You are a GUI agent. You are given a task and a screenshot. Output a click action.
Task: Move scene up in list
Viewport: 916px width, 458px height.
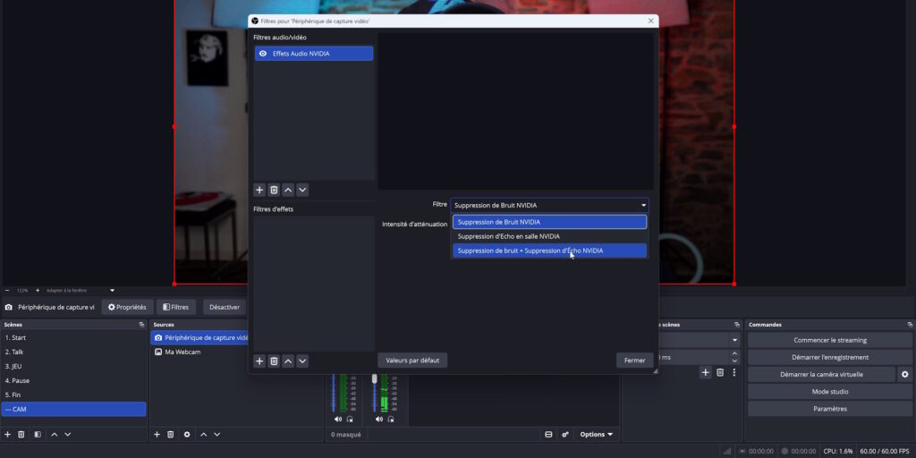click(54, 435)
